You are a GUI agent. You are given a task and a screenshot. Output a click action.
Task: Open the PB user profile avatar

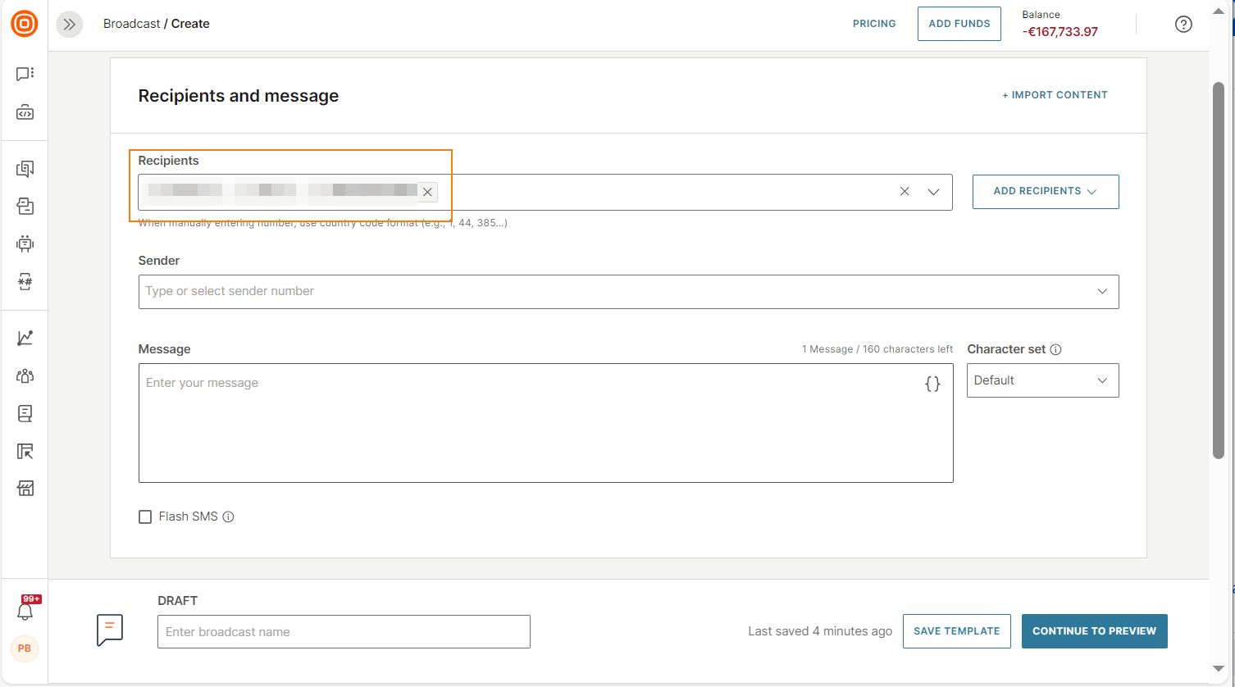(x=25, y=648)
